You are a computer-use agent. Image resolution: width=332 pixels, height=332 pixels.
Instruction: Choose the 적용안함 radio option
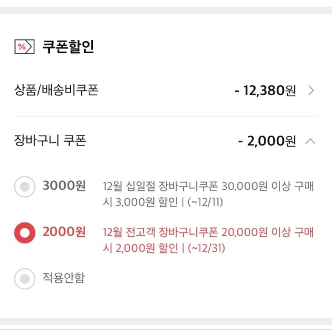coord(25,279)
